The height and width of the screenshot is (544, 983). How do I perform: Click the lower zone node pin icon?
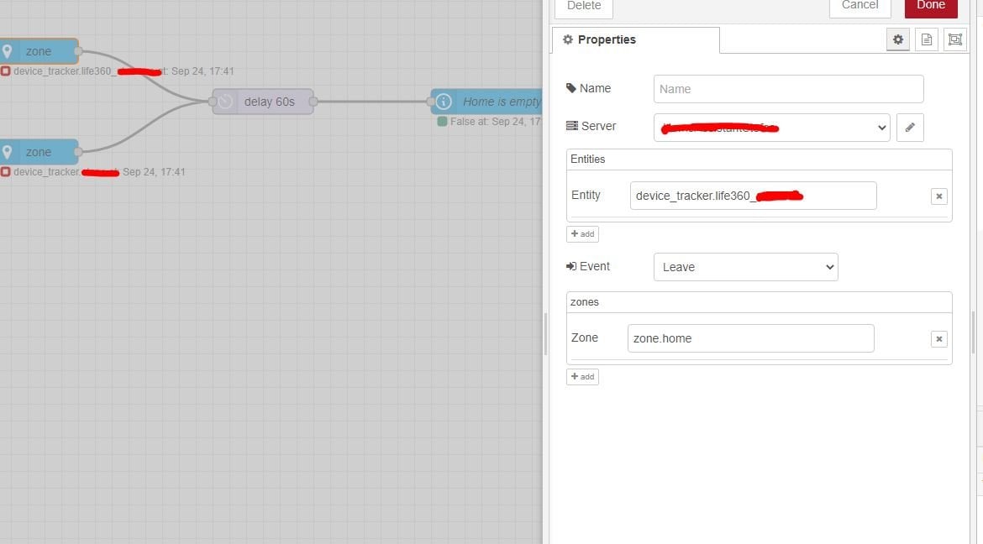point(7,152)
